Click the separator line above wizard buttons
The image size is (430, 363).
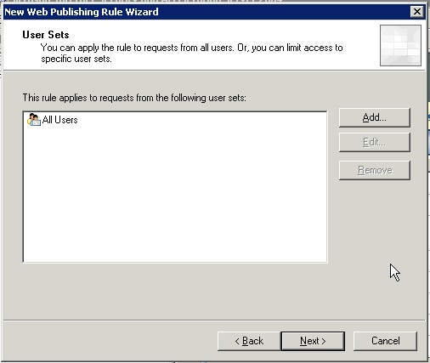(214, 320)
